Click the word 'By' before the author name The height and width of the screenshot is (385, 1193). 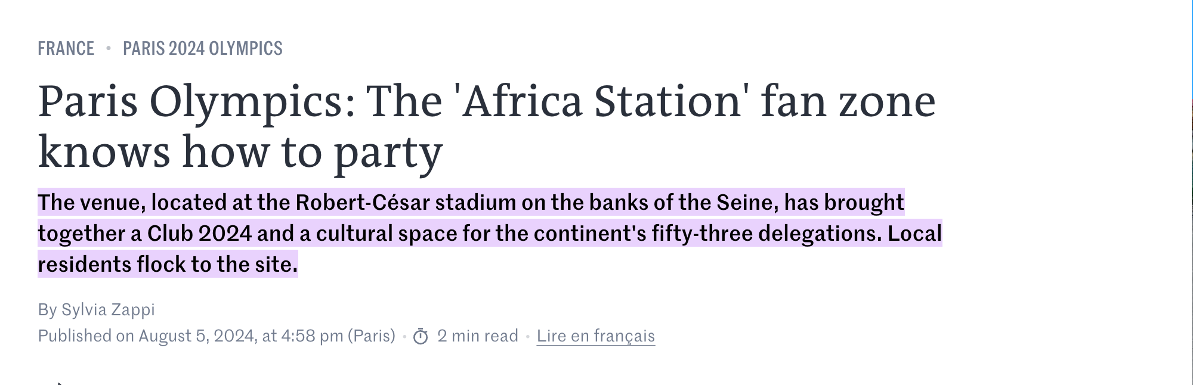[x=47, y=310]
